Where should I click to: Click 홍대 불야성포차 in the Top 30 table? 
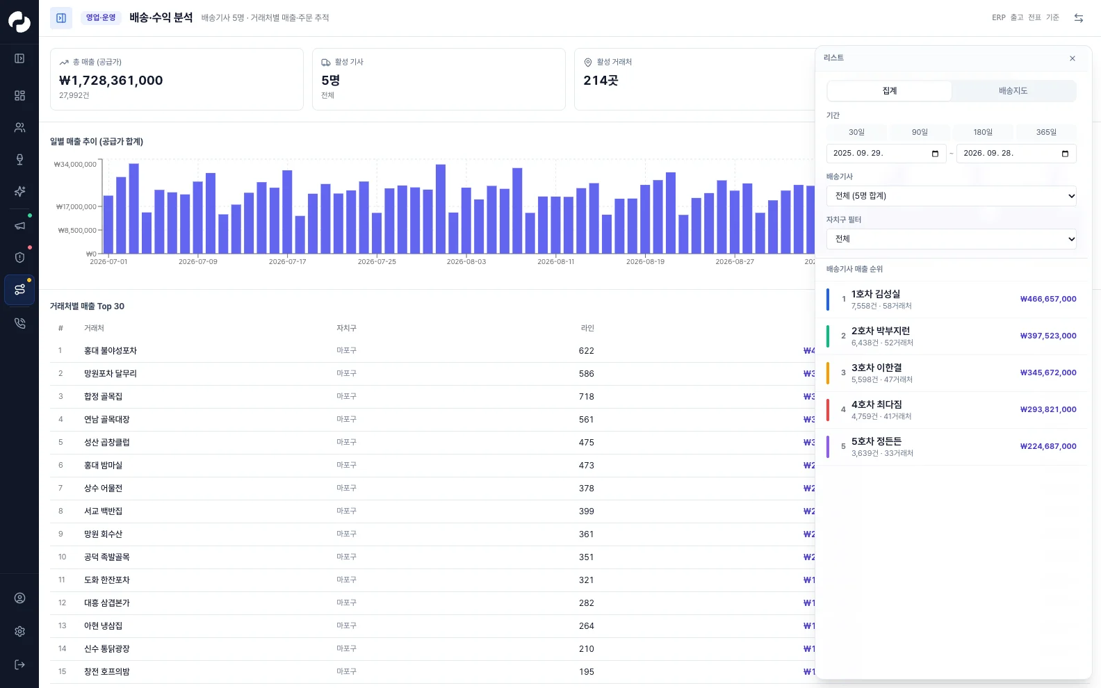coord(111,351)
